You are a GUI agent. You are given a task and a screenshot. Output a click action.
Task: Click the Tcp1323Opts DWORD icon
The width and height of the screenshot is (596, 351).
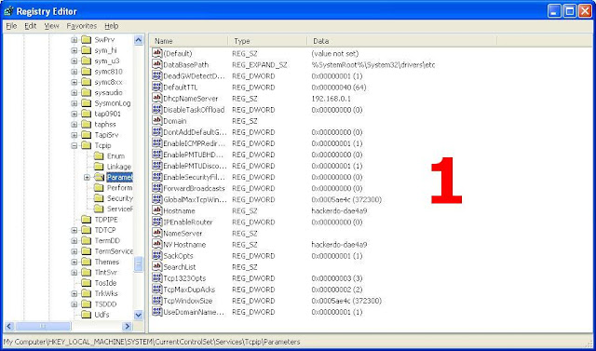pos(157,278)
